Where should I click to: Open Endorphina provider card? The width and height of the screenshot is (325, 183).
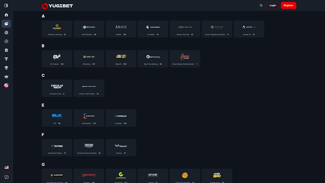click(89, 118)
